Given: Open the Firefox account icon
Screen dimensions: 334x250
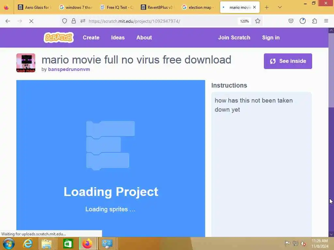Looking at the screenshot, I should (x=303, y=21).
